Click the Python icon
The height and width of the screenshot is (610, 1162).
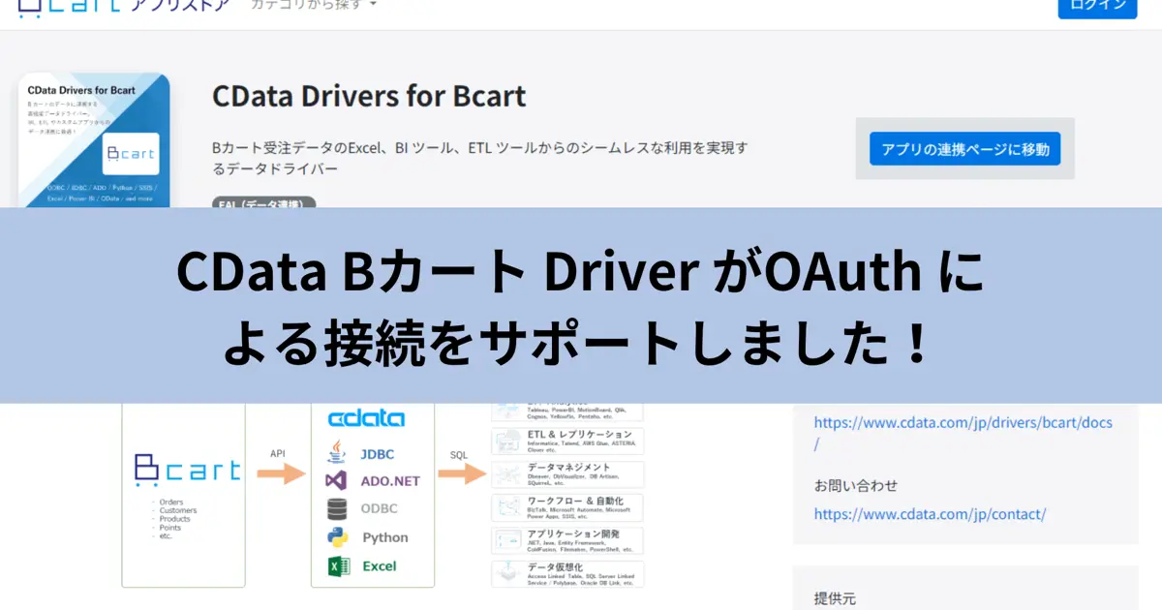click(x=337, y=537)
